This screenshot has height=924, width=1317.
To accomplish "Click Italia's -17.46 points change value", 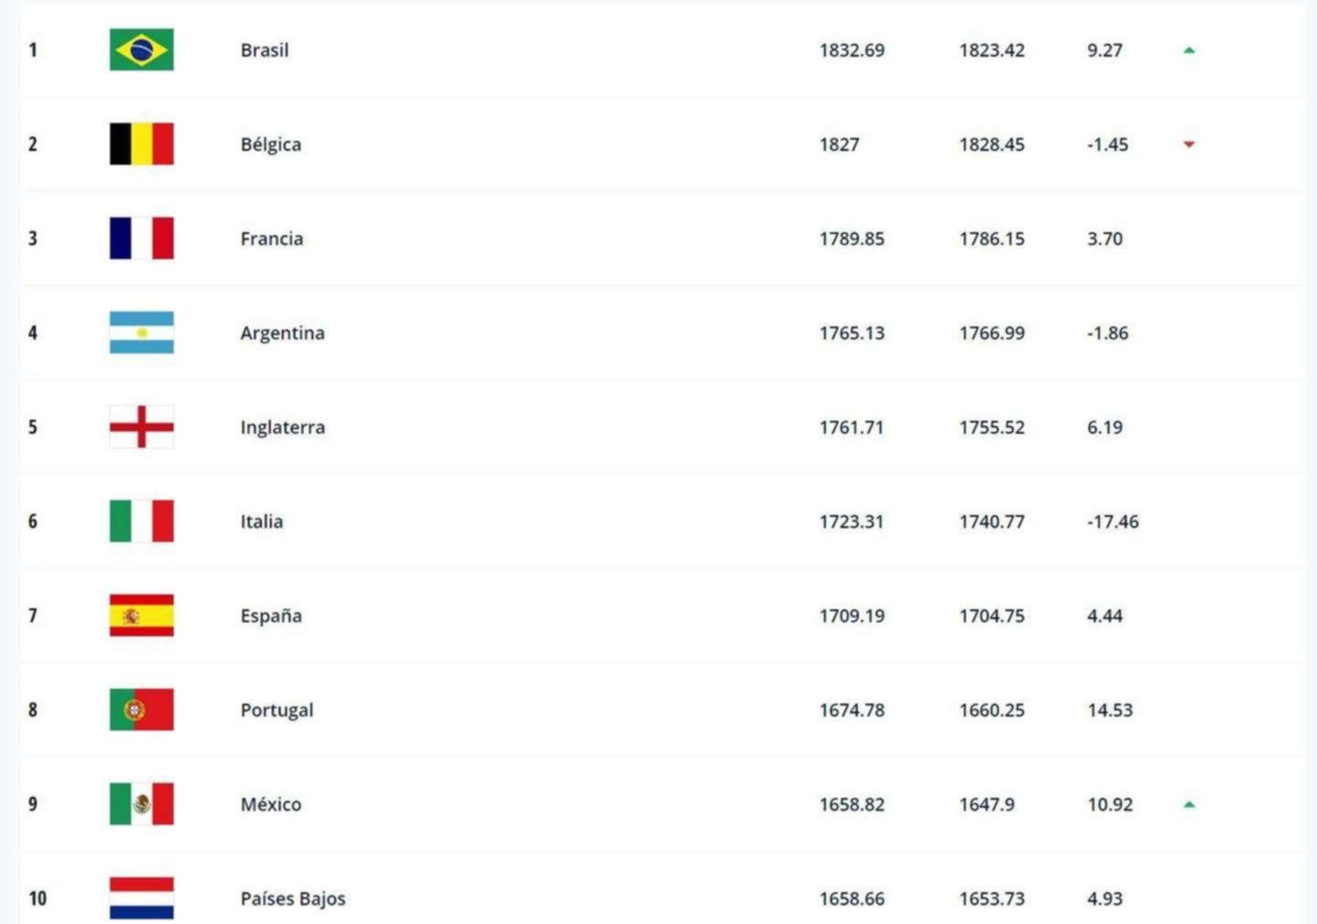I will 1112,521.
